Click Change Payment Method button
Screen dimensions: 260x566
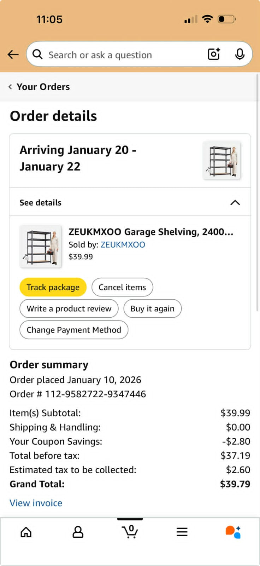(x=74, y=330)
